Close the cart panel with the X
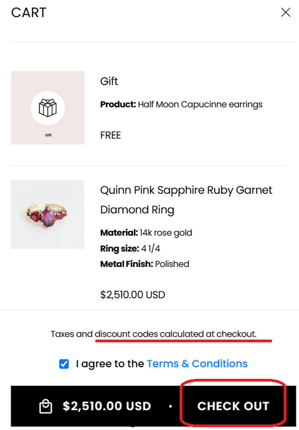299x430 pixels. click(285, 13)
